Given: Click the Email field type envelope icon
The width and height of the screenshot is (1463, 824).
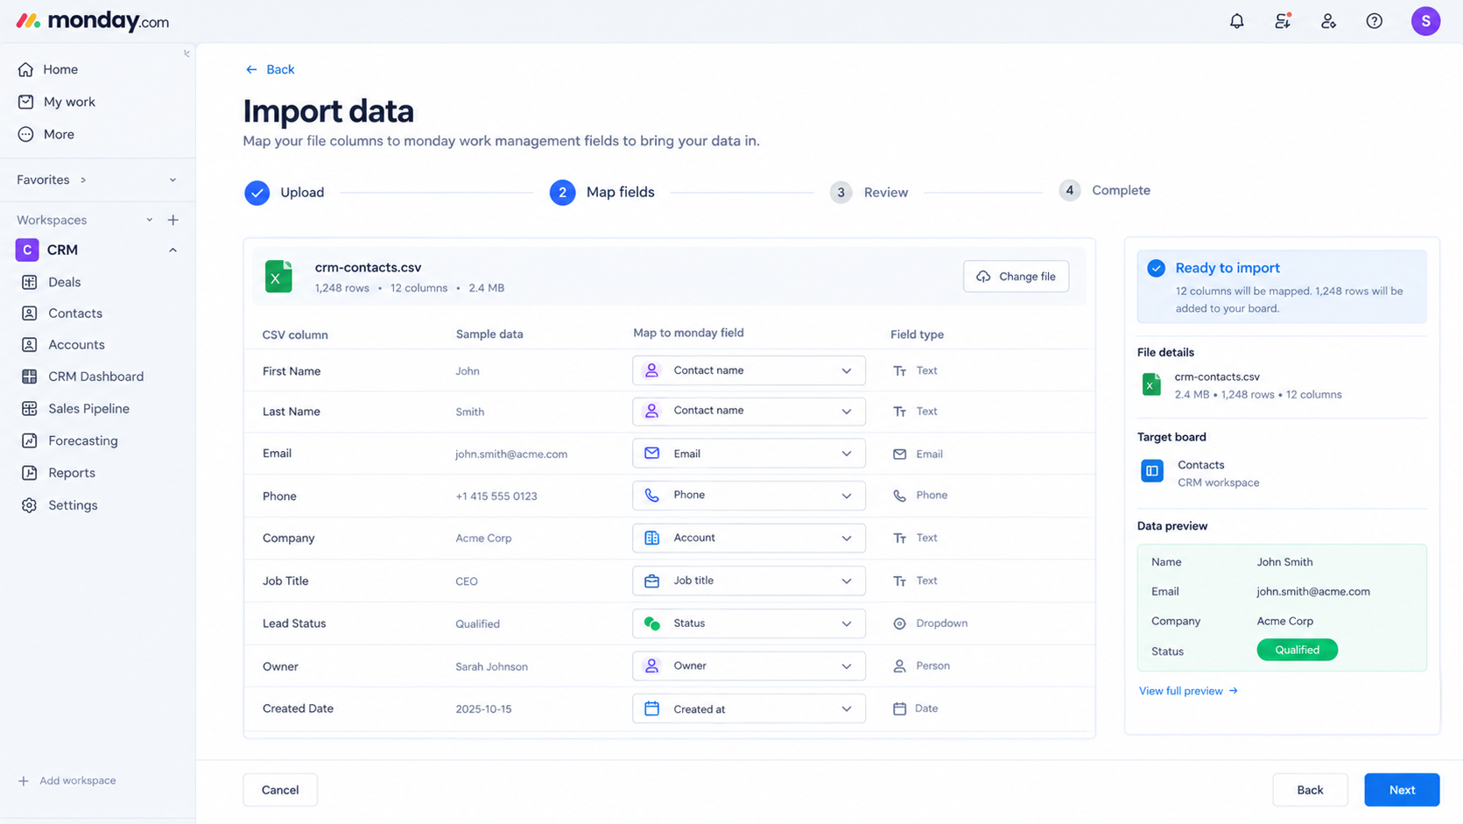Looking at the screenshot, I should click(899, 454).
